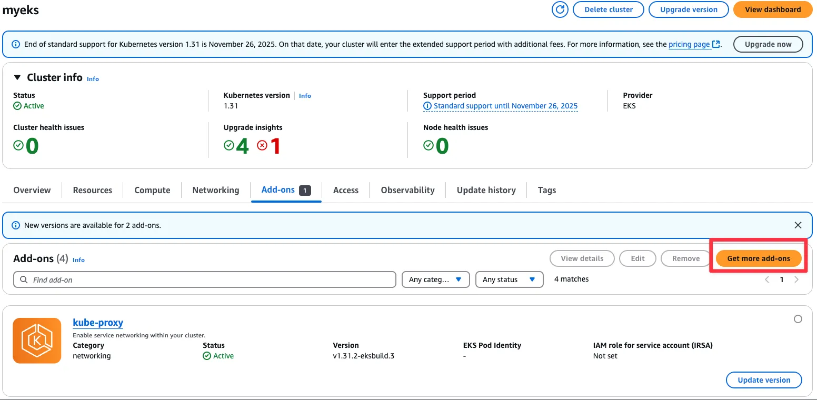This screenshot has height=400, width=817.
Task: Click the kube-proxy add-on logo icon
Action: [37, 341]
